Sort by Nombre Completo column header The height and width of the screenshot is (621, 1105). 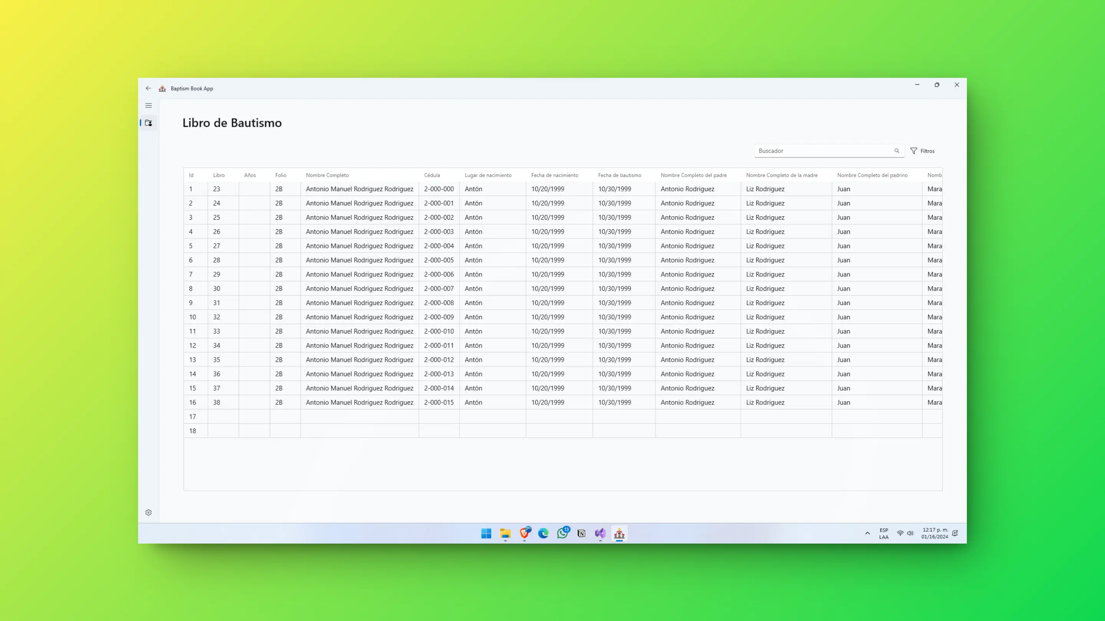pyautogui.click(x=327, y=175)
